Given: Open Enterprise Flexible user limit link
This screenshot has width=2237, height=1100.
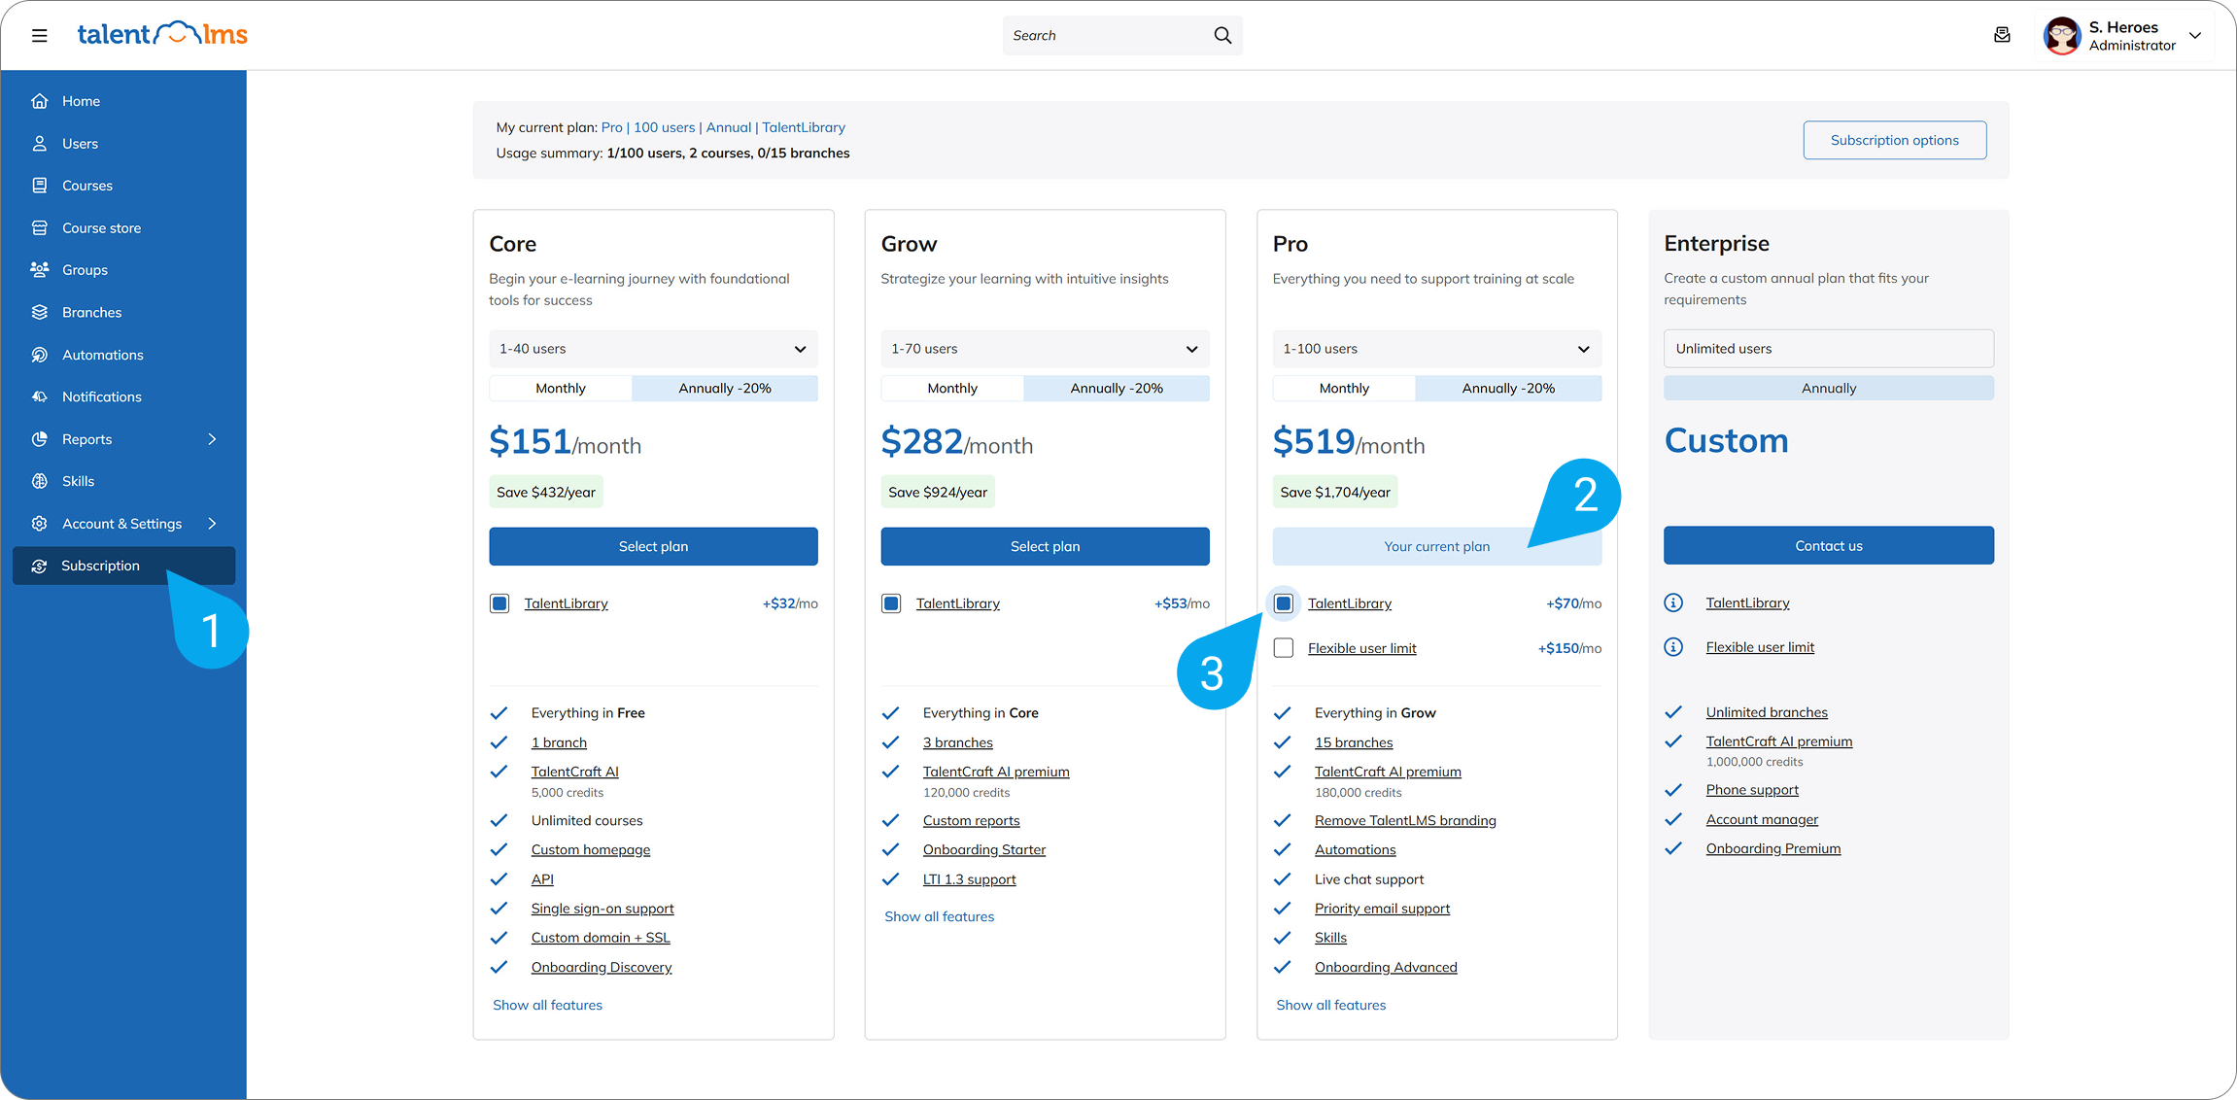Looking at the screenshot, I should click(1760, 647).
